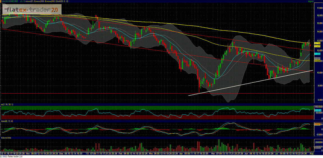The image size is (323, 158).
Task: Click the Nov date axis label
Action: 28,154
